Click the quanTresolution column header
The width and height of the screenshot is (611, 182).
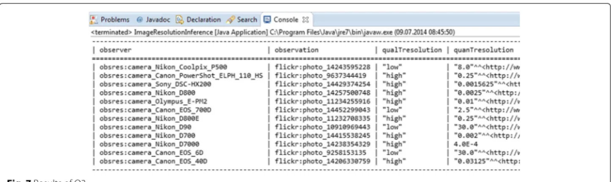[484, 50]
